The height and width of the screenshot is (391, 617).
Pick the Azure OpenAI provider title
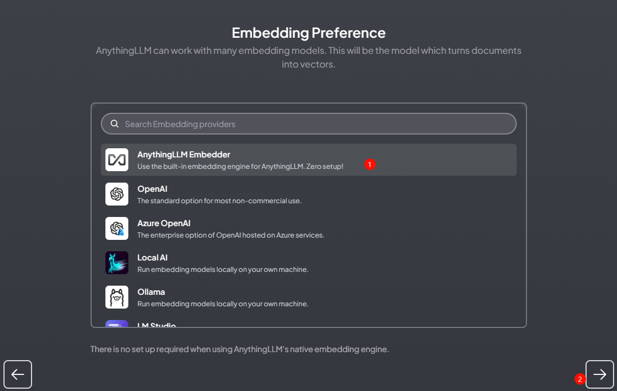pos(164,223)
